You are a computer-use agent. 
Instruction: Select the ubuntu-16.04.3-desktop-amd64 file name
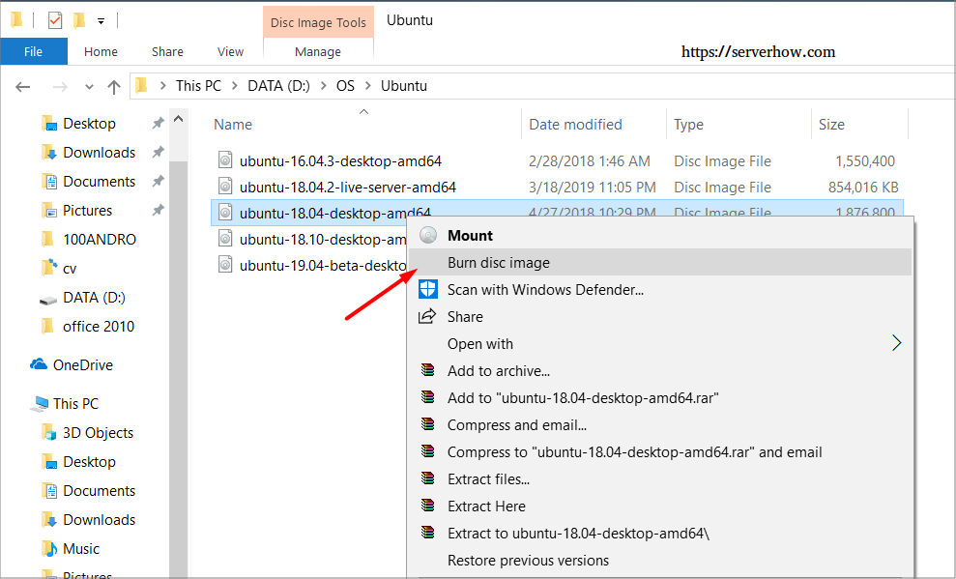tap(340, 160)
